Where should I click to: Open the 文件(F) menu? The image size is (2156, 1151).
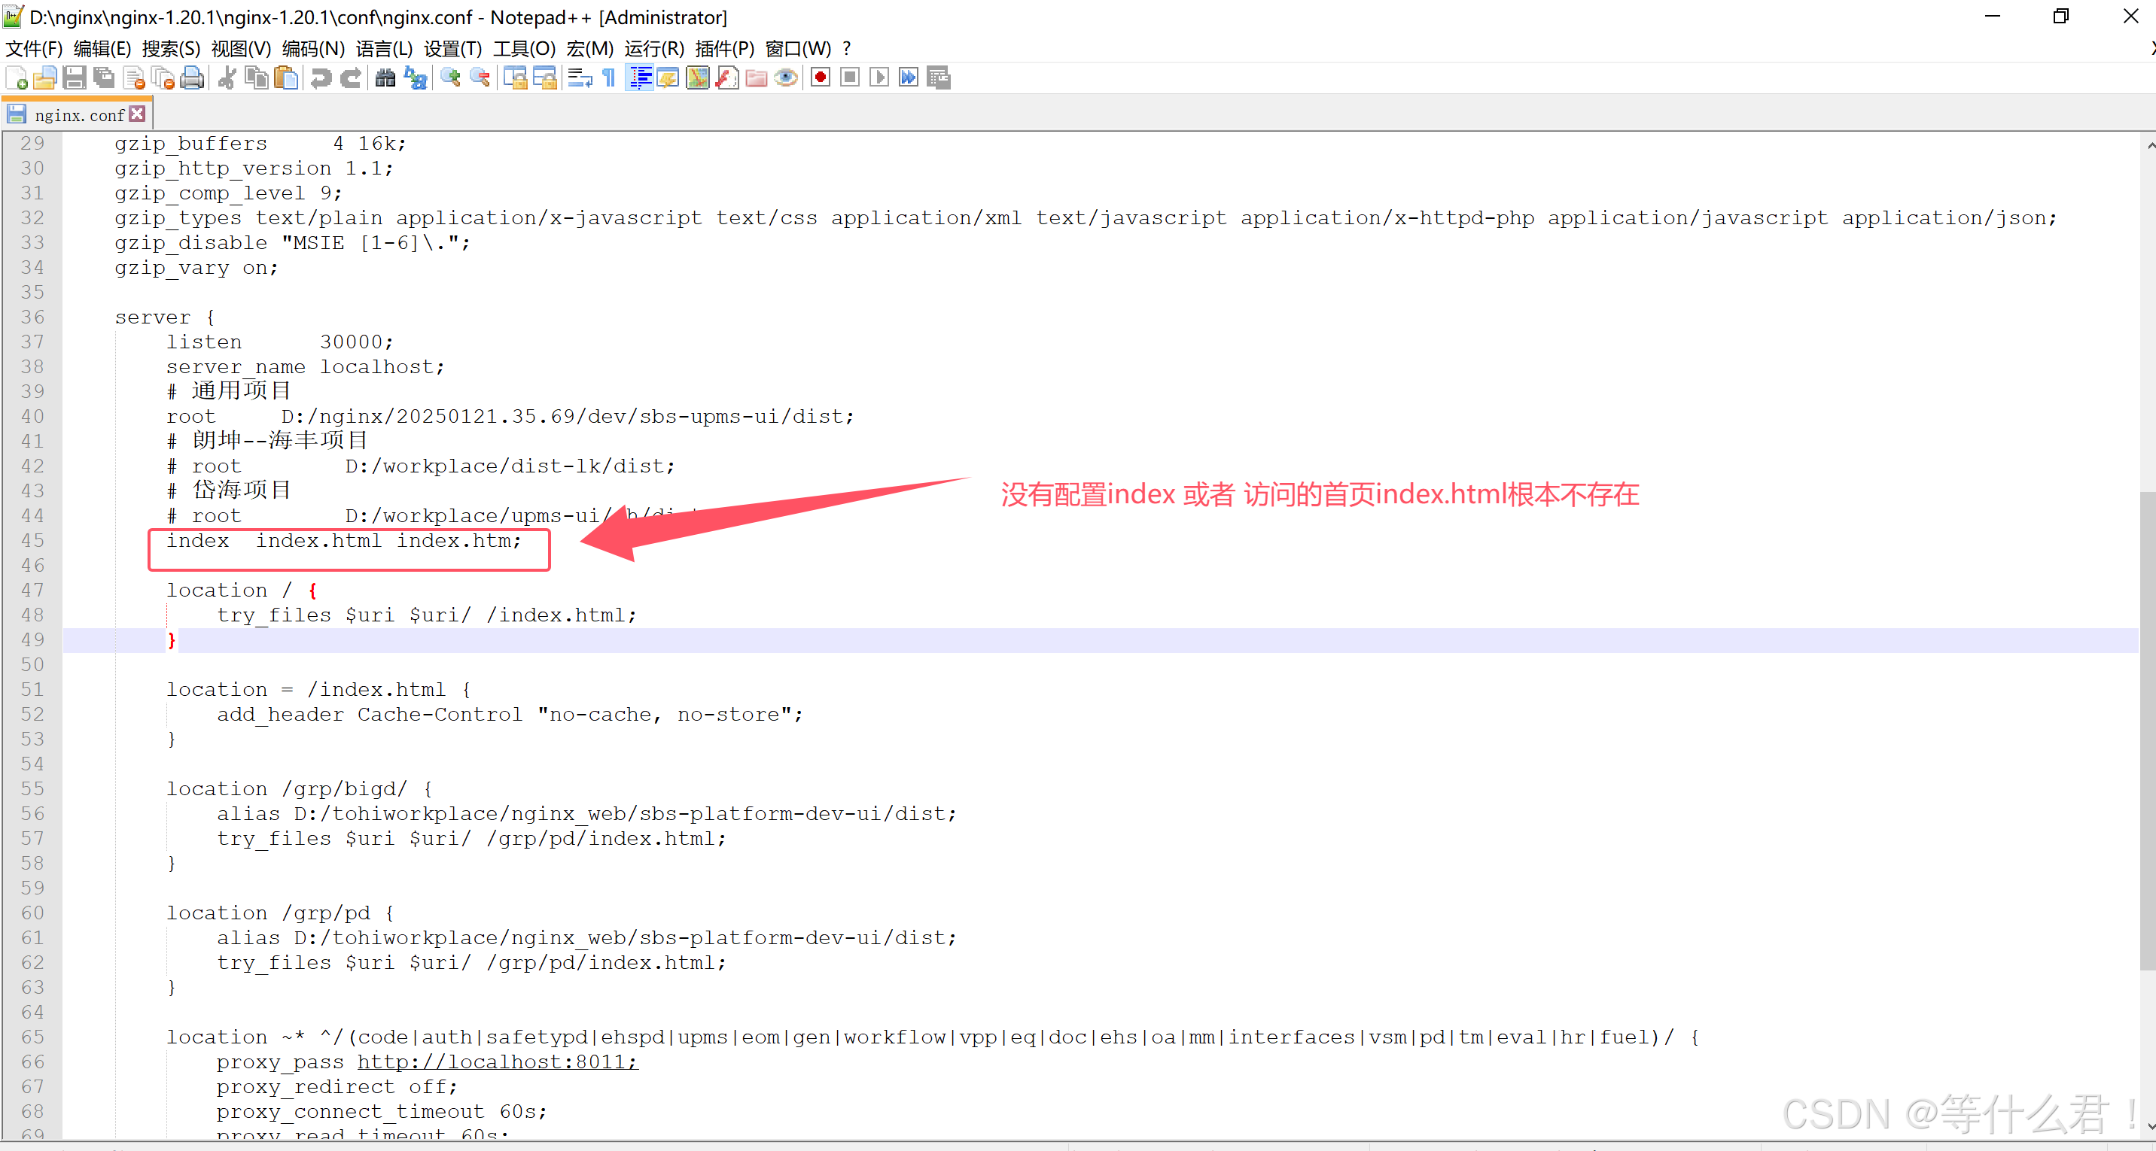[x=33, y=48]
